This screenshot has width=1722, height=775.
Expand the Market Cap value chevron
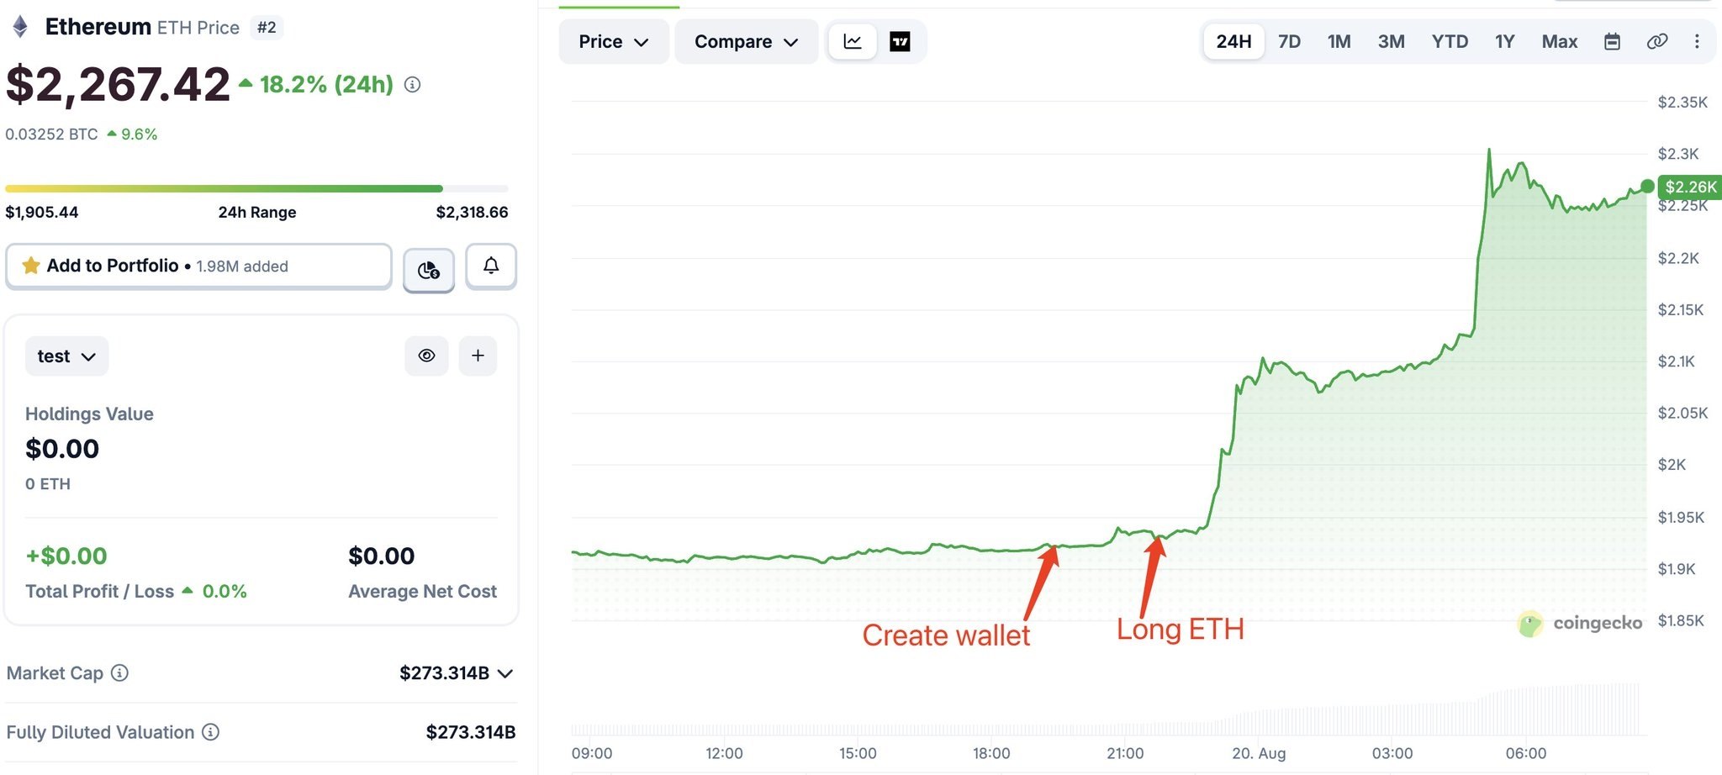pos(505,673)
